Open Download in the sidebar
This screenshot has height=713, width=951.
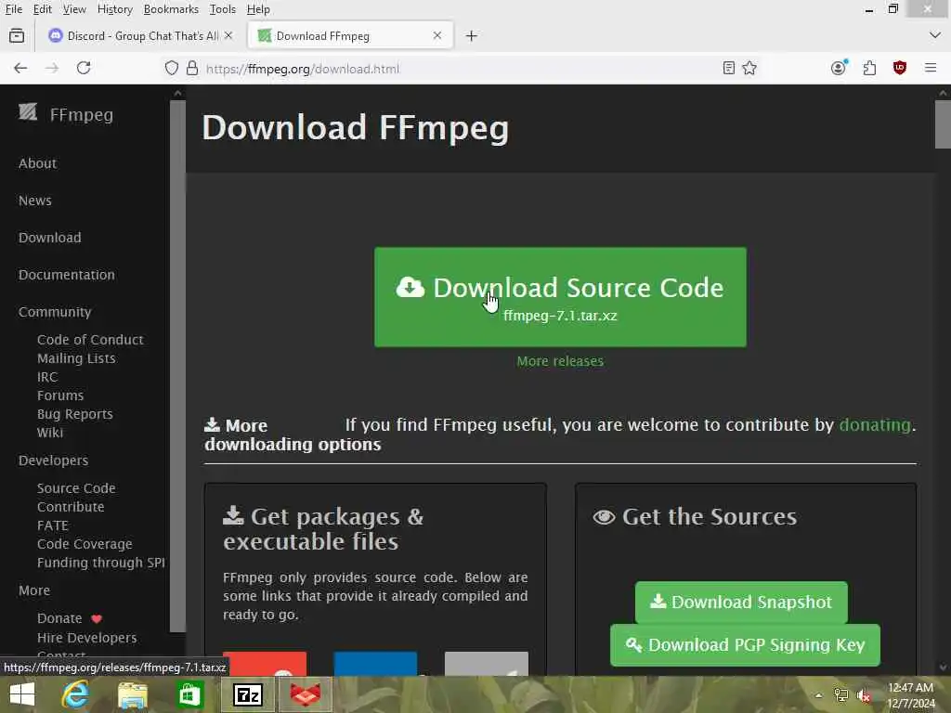(x=50, y=238)
